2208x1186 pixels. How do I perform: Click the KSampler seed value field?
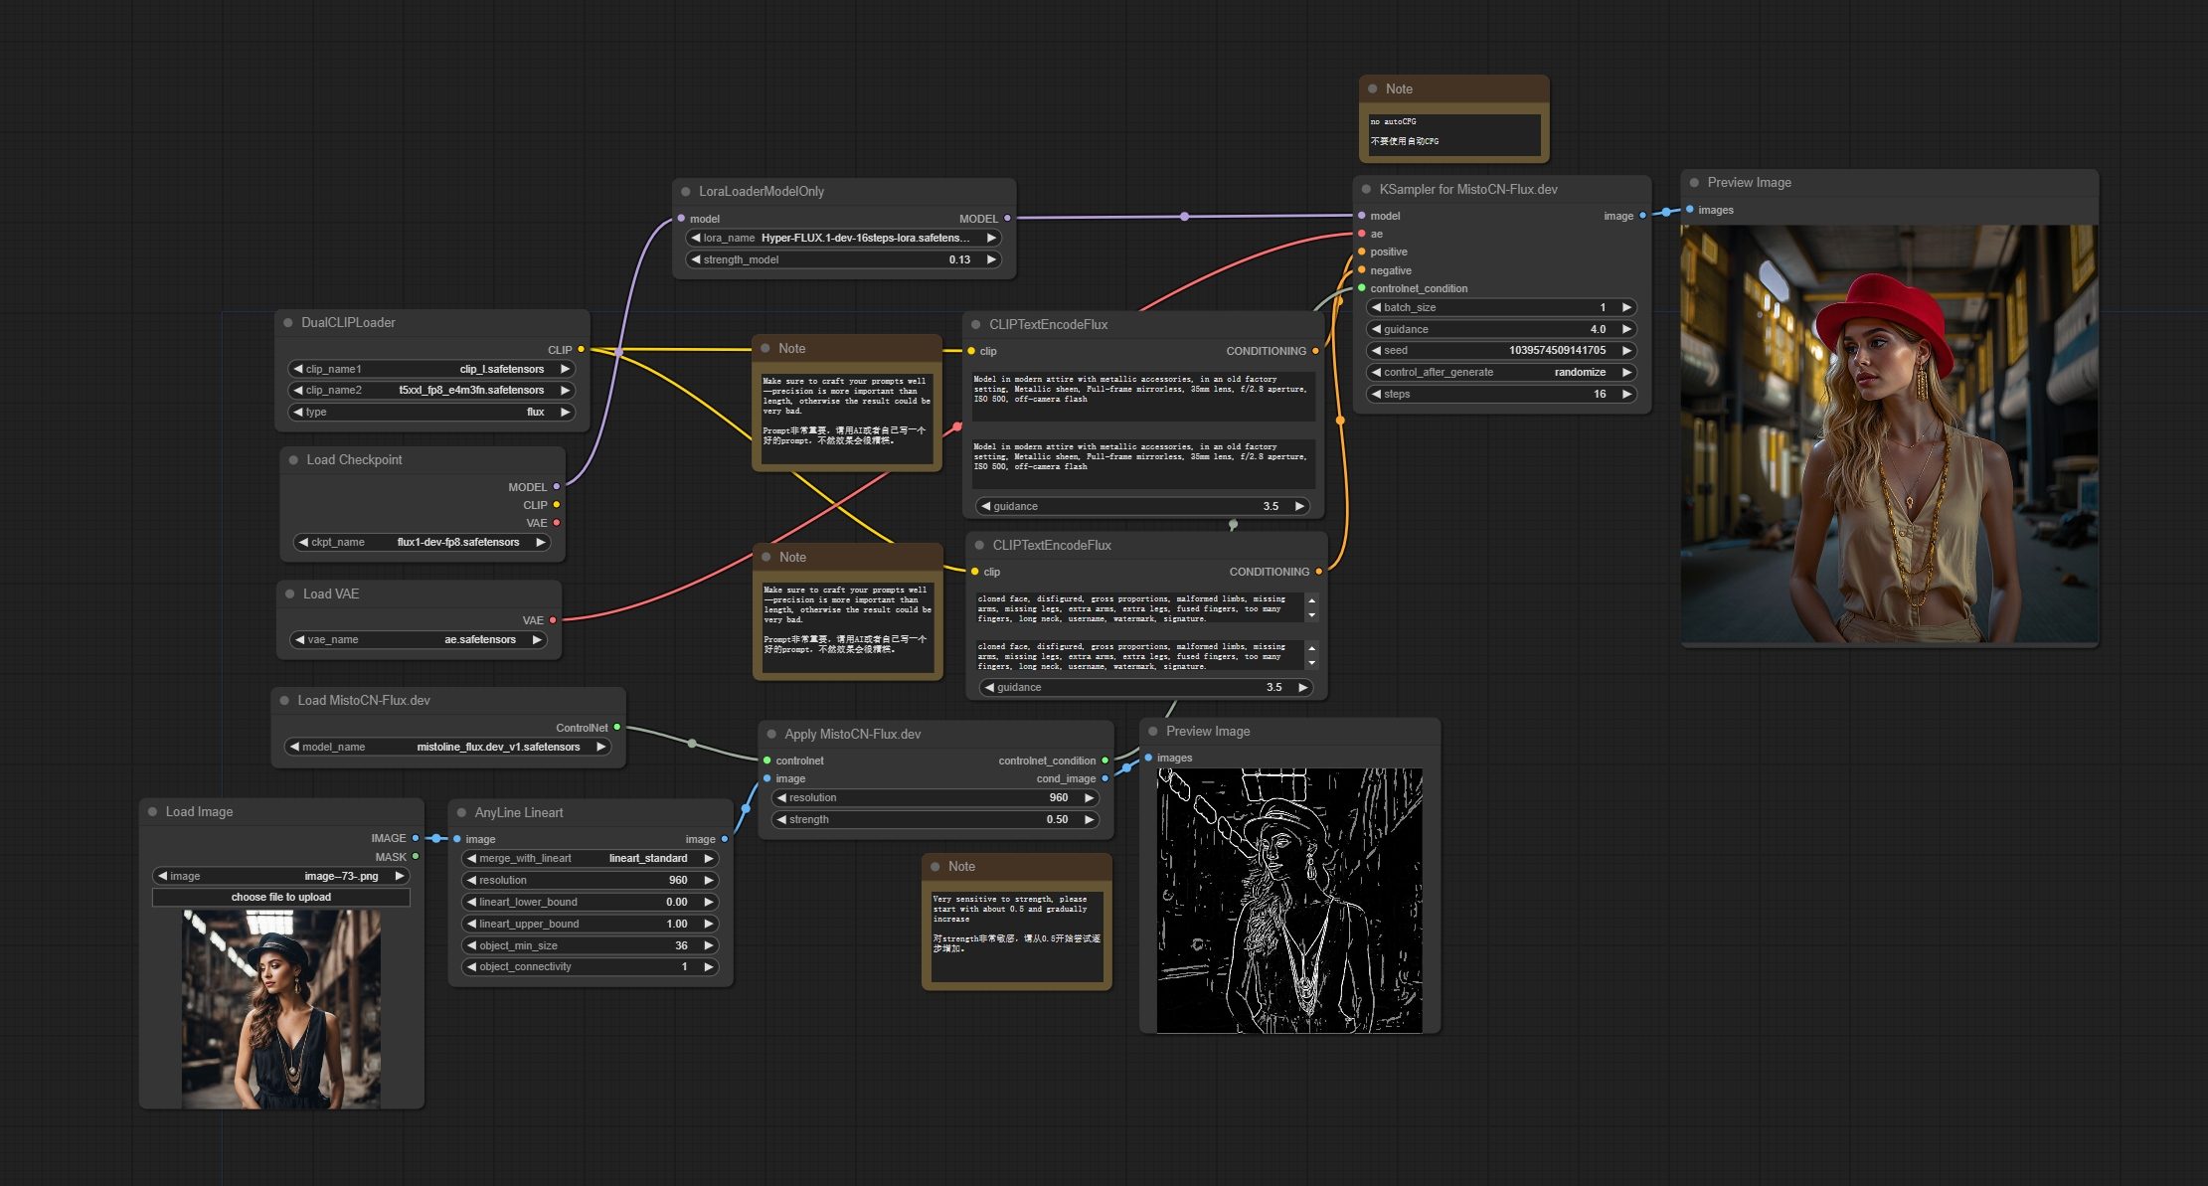tap(1501, 350)
